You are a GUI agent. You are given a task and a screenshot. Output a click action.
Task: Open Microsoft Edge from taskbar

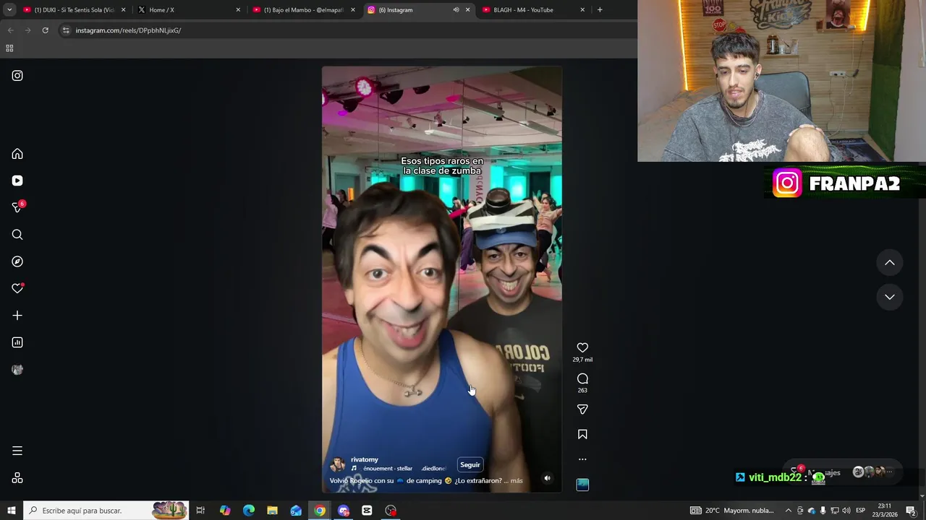tap(249, 511)
